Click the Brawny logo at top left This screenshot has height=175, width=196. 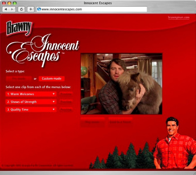[x=19, y=28]
